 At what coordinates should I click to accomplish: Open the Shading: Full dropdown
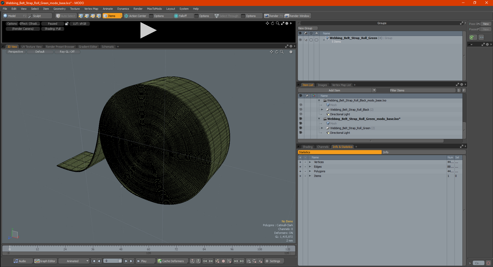coord(53,29)
